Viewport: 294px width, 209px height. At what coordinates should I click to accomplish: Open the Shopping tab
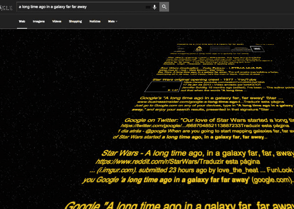point(75,22)
